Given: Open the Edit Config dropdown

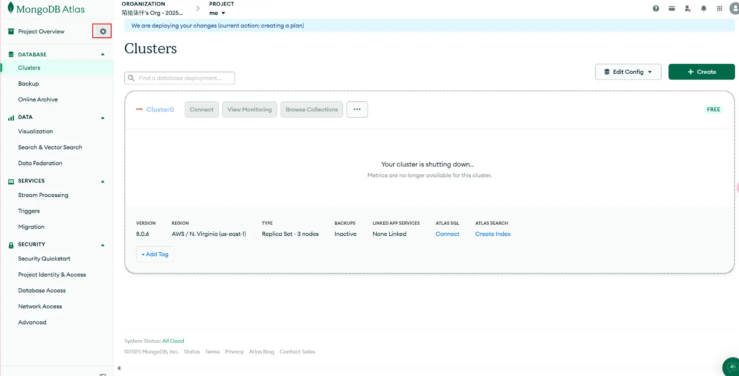Looking at the screenshot, I should pos(628,72).
